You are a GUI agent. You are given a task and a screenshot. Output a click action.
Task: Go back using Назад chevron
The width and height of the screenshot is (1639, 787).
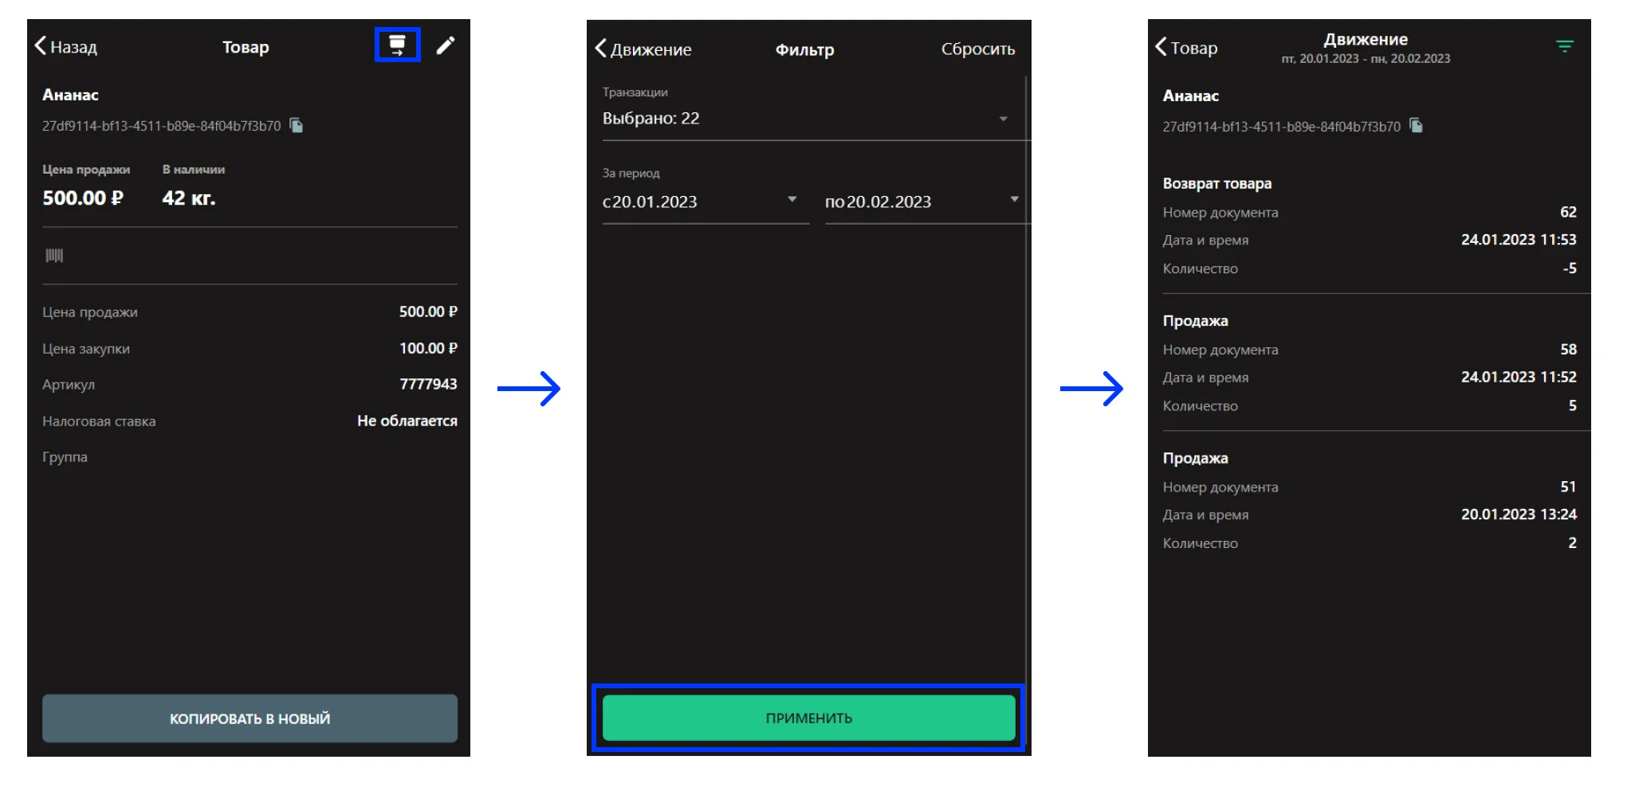tap(65, 46)
